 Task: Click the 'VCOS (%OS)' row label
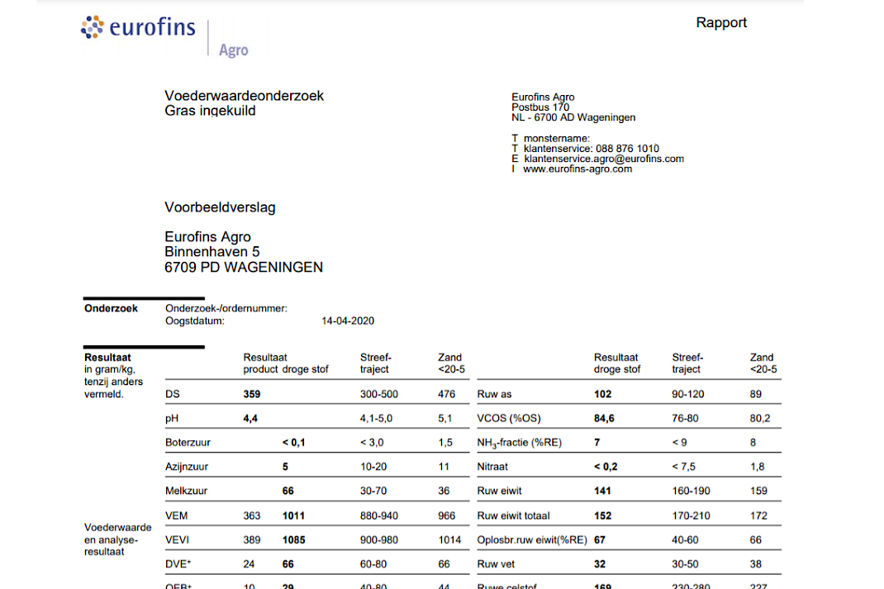(509, 418)
